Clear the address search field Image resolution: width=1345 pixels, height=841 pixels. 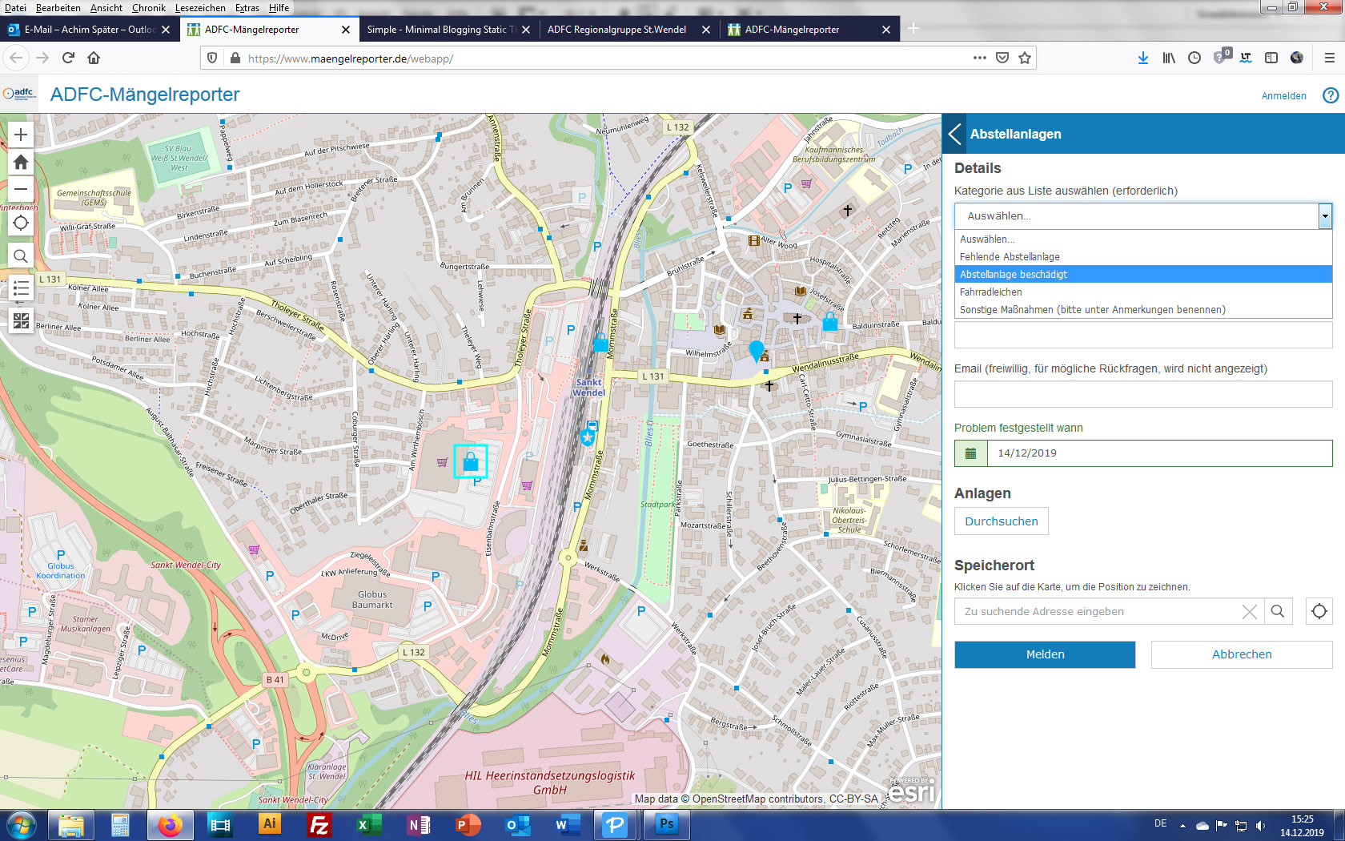pos(1249,612)
